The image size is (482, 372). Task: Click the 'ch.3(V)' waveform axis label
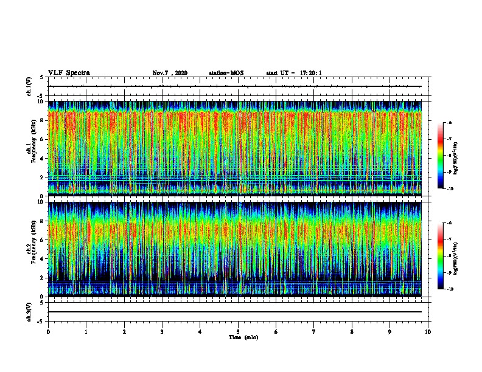[29, 312]
